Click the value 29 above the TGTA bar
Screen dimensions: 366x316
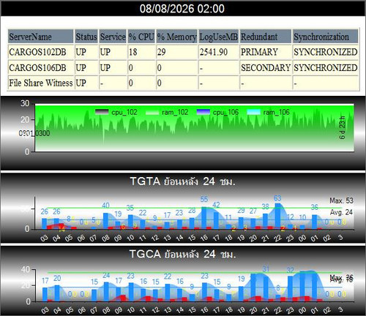tap(241, 210)
